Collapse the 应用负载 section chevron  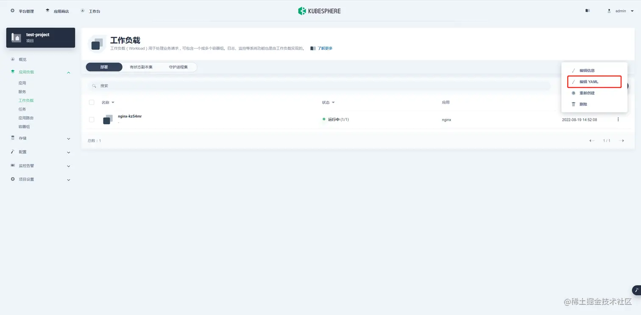tap(69, 73)
